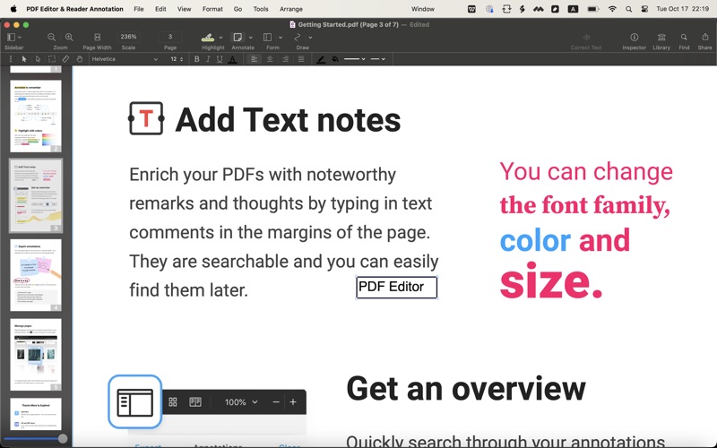Pick the eraser tool
This screenshot has width=717, height=448.
[65, 59]
